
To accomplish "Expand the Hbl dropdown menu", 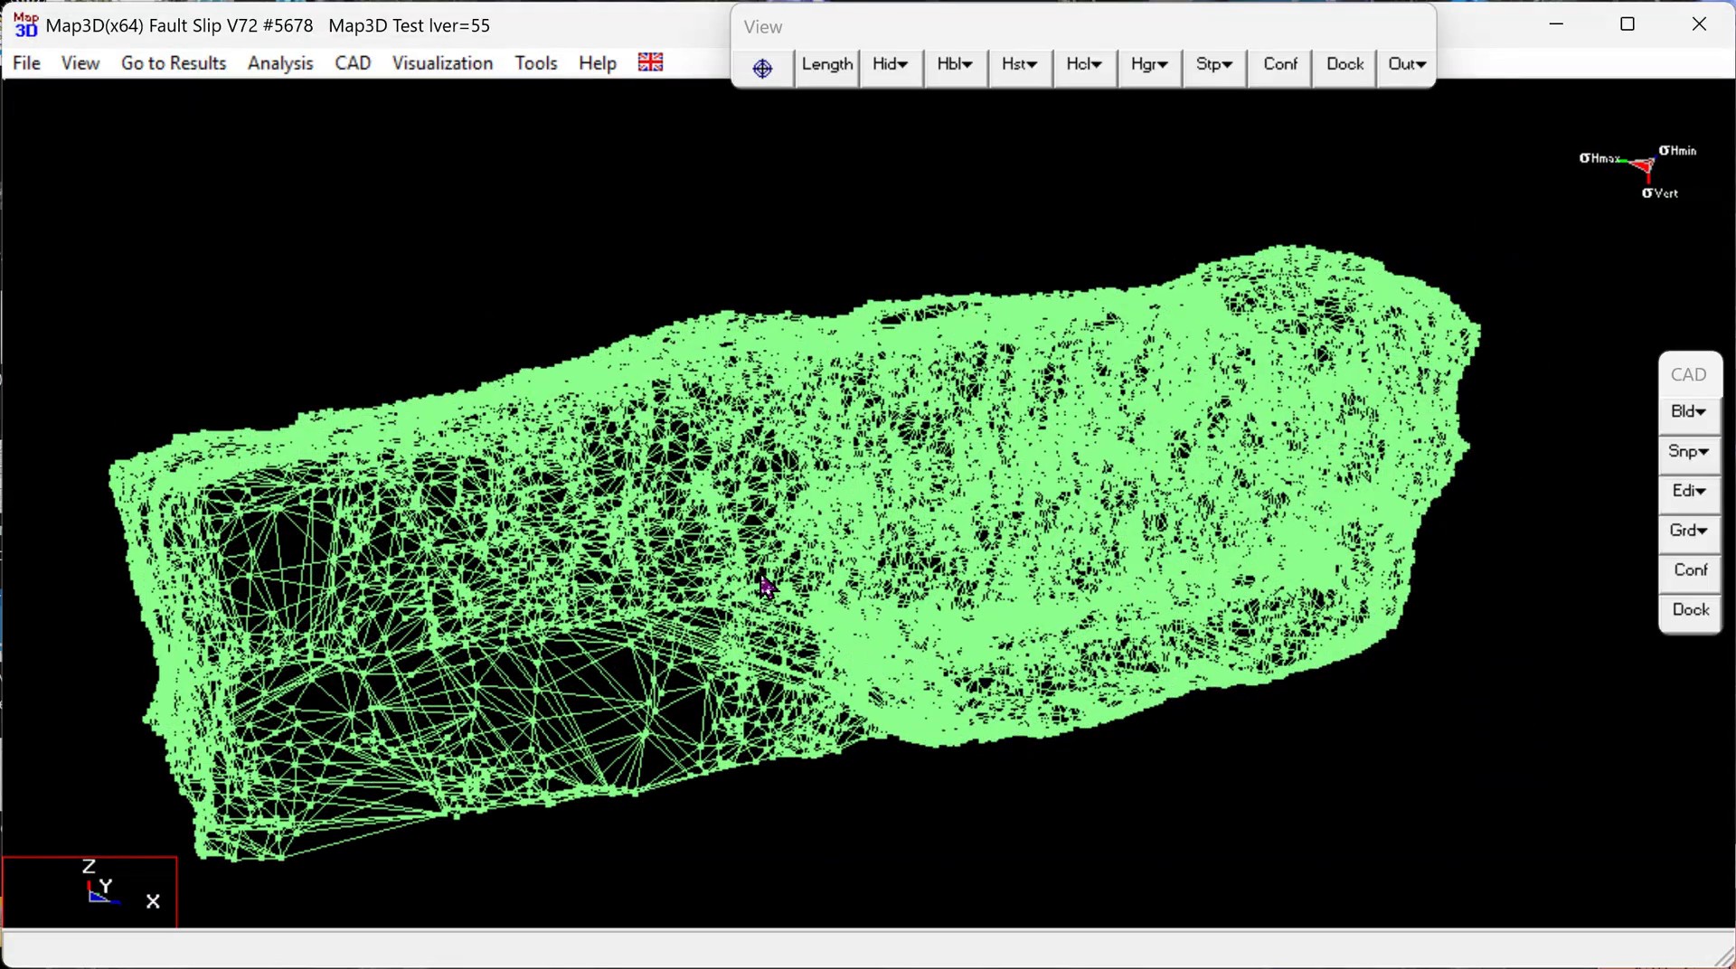I will 955,65.
